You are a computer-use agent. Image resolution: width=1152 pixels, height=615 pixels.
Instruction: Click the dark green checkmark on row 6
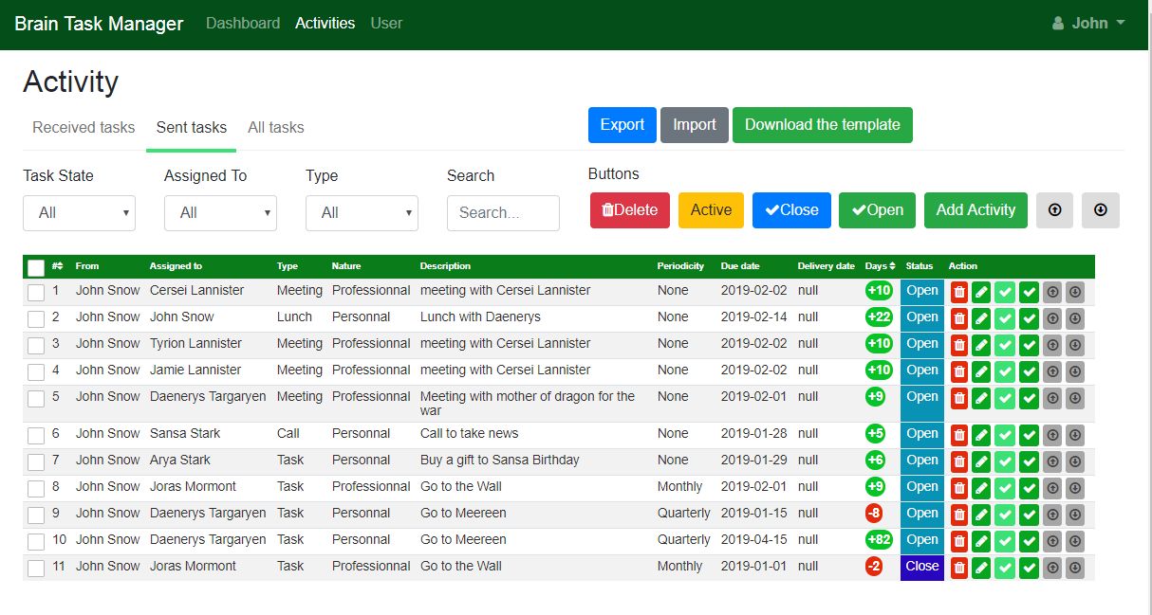(1029, 436)
